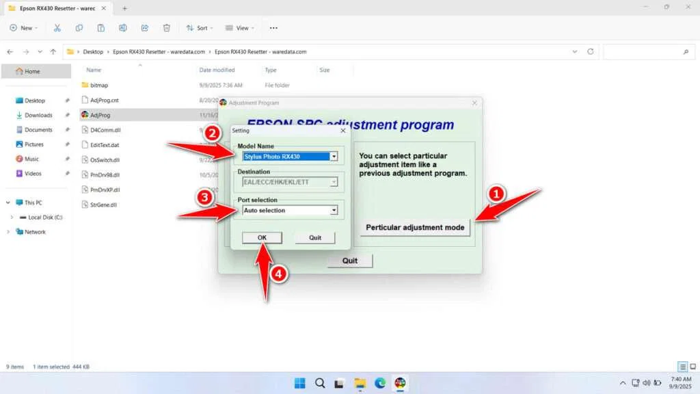Click the Cut scissors icon in toolbar
This screenshot has height=394, width=700.
pyautogui.click(x=57, y=28)
